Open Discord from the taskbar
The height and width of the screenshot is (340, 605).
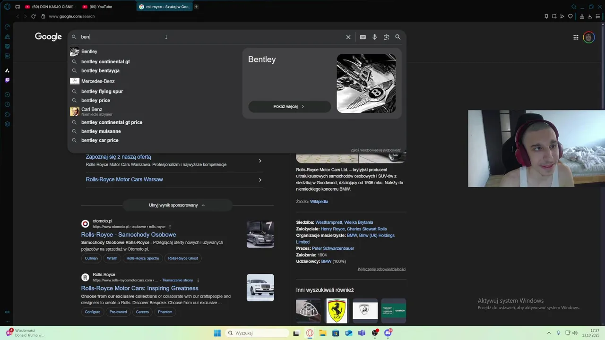point(388,333)
